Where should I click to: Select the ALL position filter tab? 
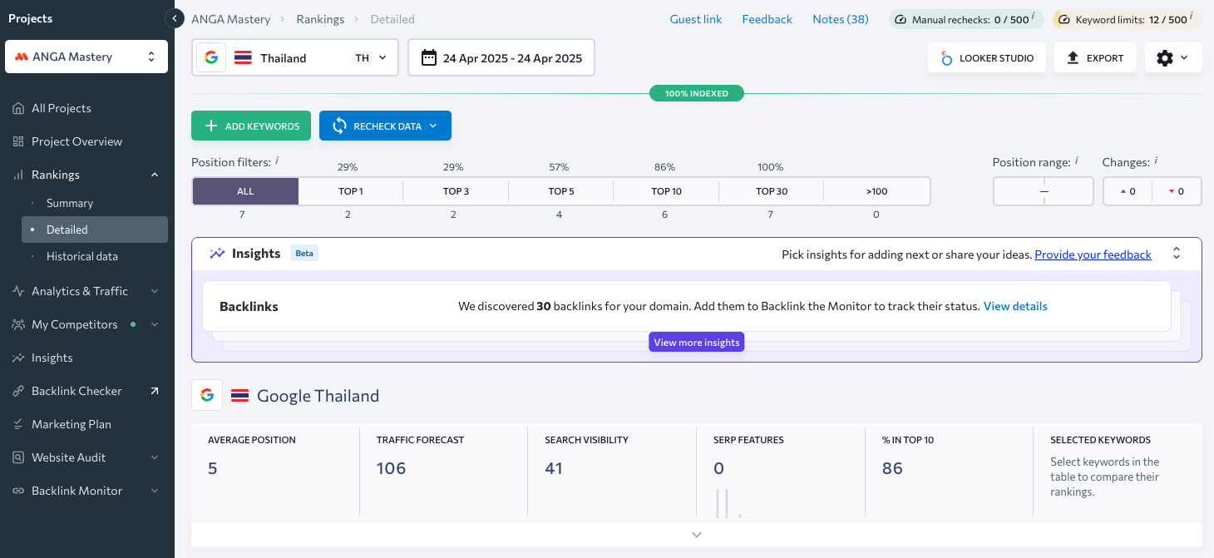[x=245, y=191]
